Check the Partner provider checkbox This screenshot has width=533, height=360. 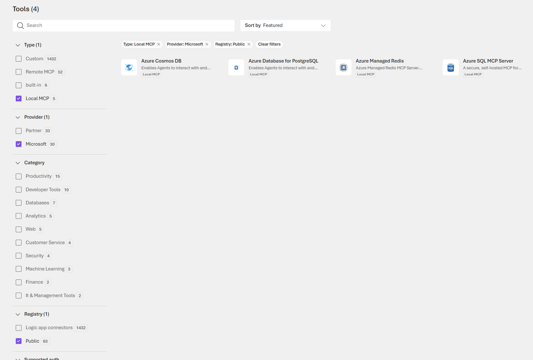point(19,131)
